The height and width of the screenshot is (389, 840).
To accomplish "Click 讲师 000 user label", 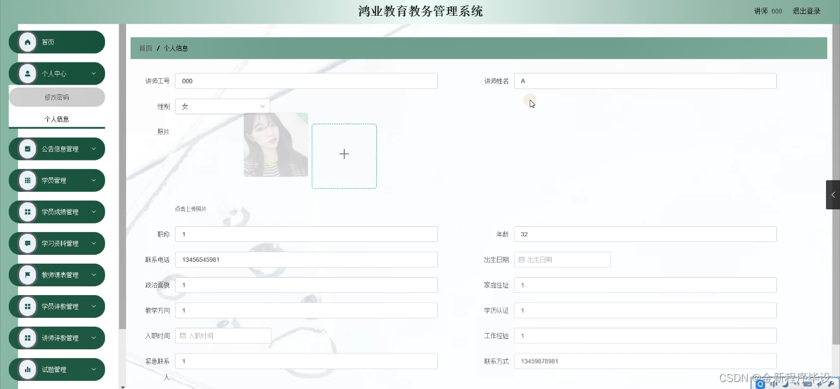I will (x=768, y=11).
